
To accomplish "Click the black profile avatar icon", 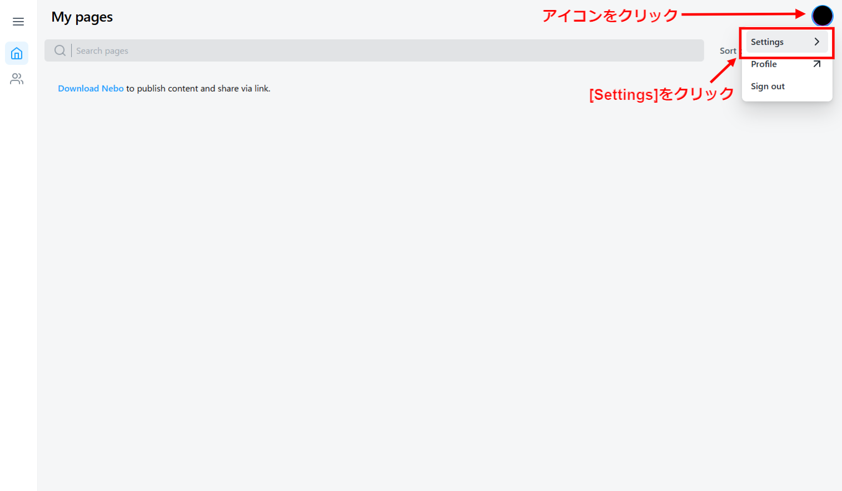I will (x=822, y=16).
